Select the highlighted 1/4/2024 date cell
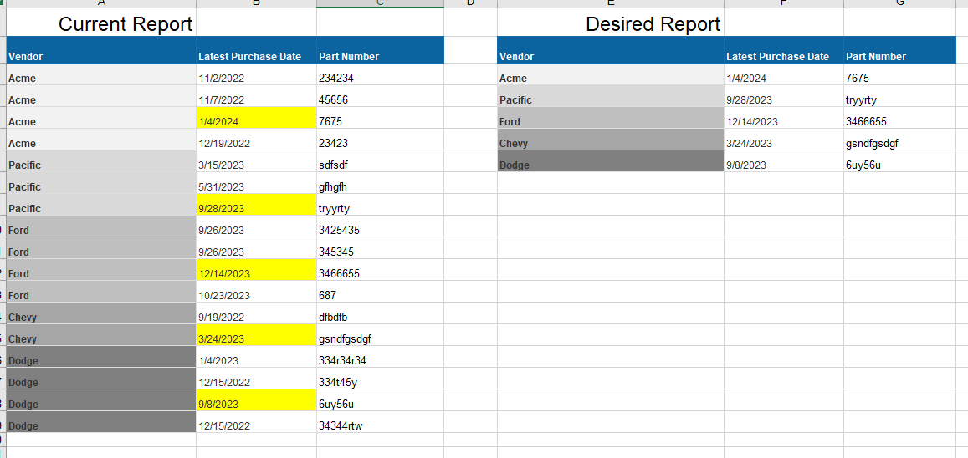Viewport: 968px width, 458px height. pyautogui.click(x=256, y=118)
